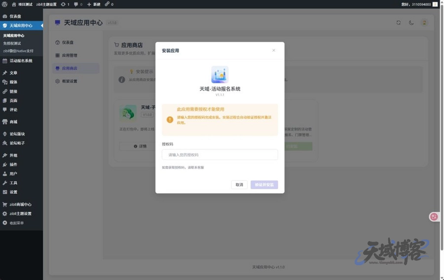Open zibll微信Native支付 submenu item
The image size is (444, 280).
18,51
